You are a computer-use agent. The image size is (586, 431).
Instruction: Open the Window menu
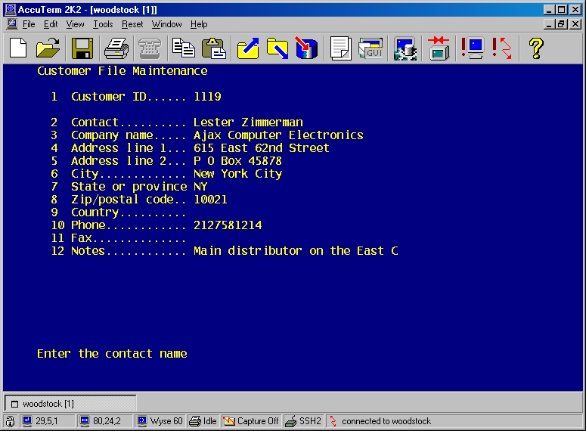pyautogui.click(x=166, y=24)
